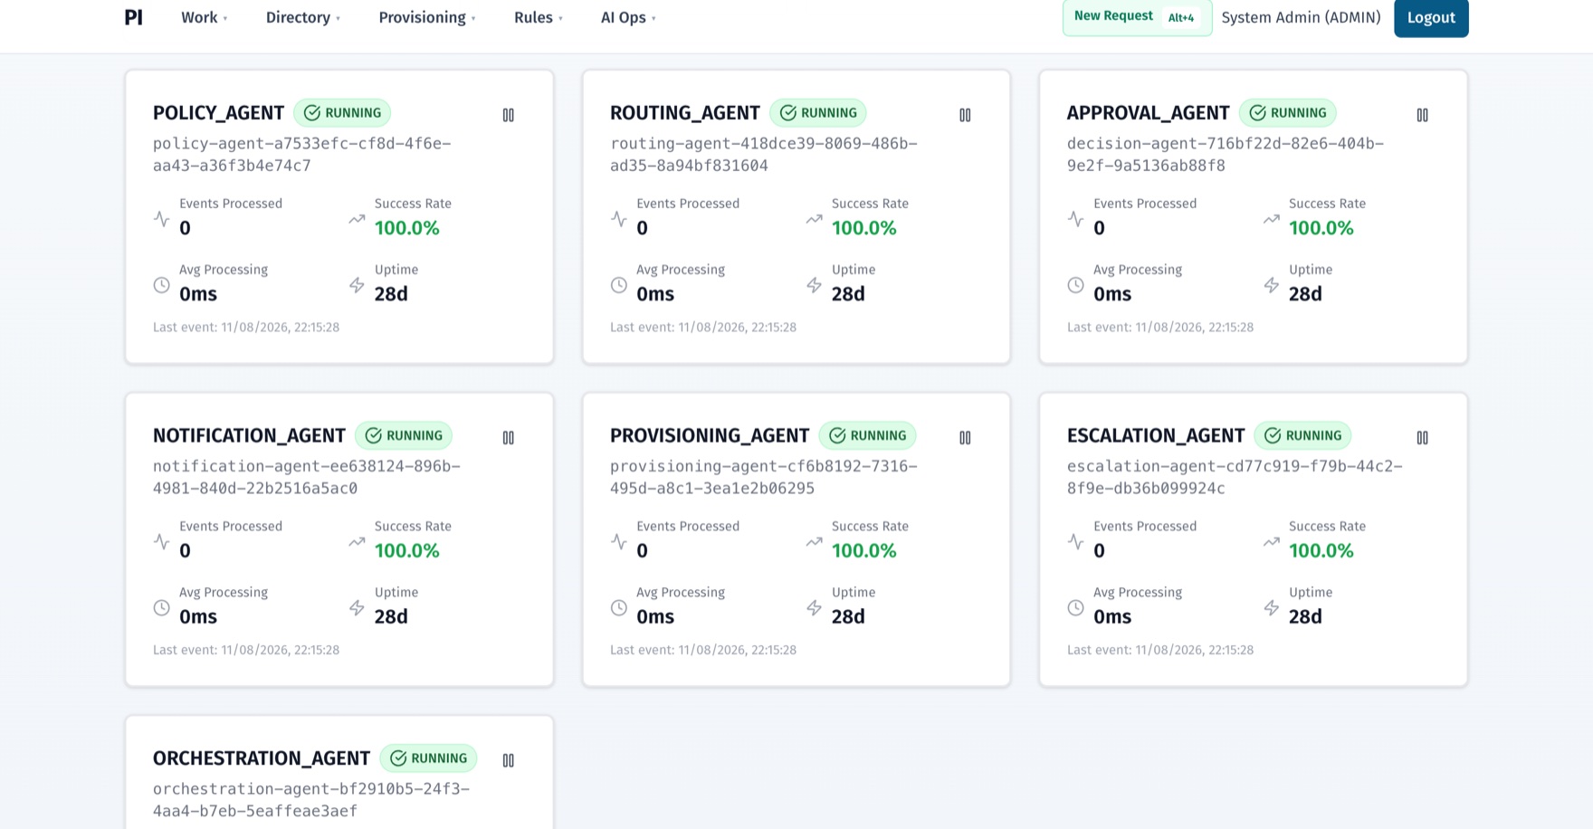Click NOTIFICATION_AGENT avg processing clock icon
Viewport: 1593px width, 829px height.
pos(161,607)
